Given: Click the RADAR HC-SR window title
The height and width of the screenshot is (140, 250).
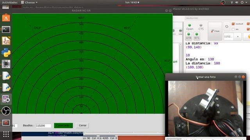Looking at the screenshot, I should [x=81, y=10].
